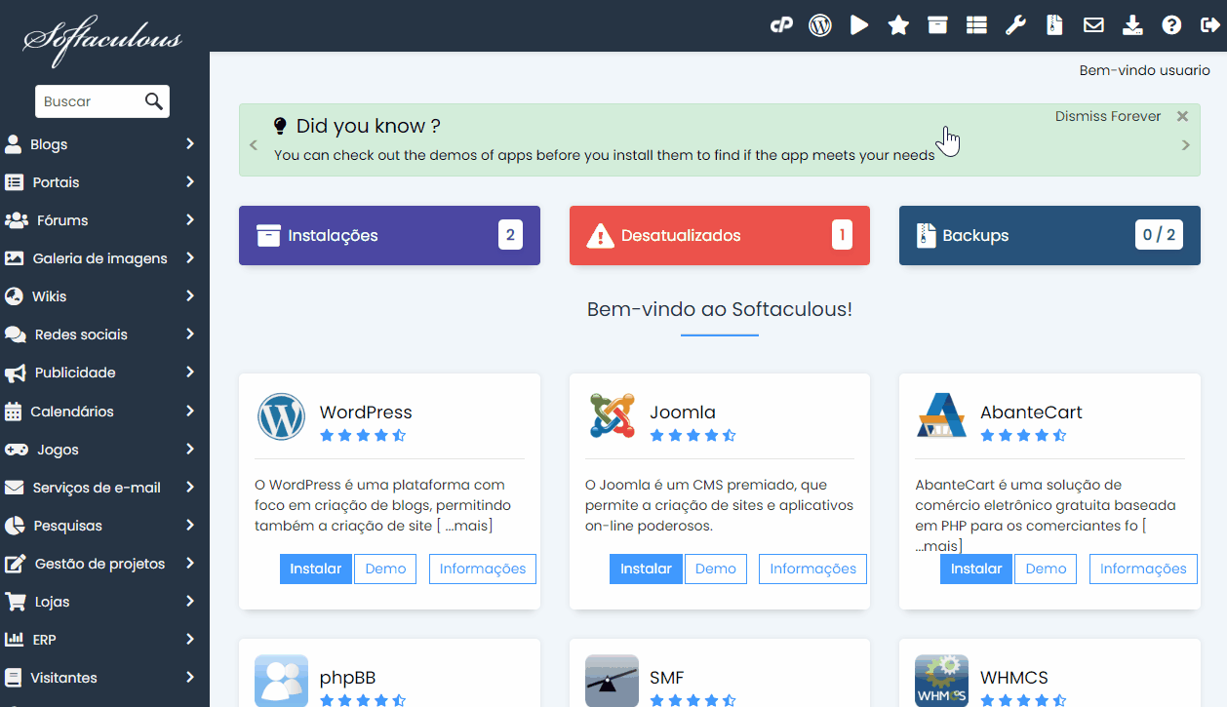Focus the Buscar search field
This screenshot has width=1227, height=707.
[x=101, y=101]
